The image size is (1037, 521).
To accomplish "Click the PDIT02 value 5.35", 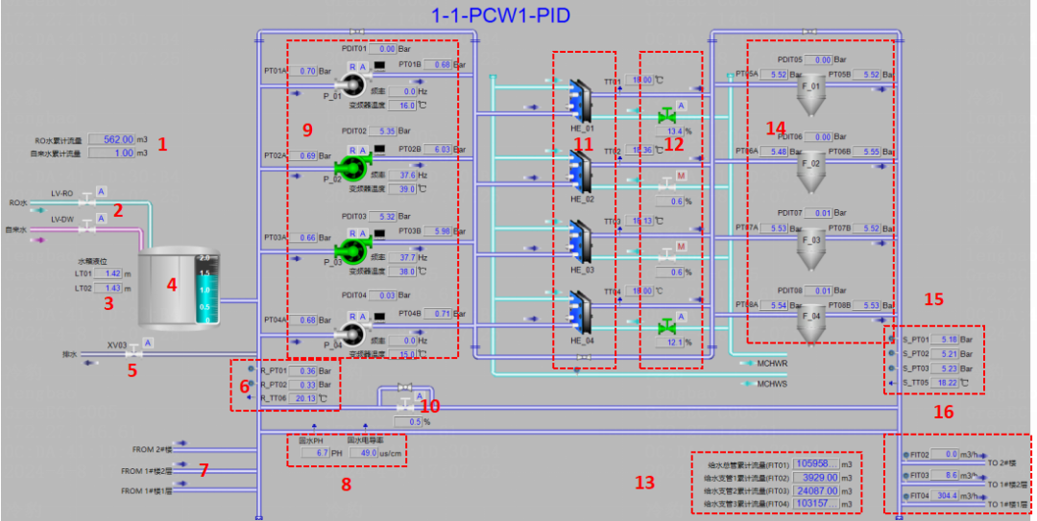I will click(x=383, y=130).
